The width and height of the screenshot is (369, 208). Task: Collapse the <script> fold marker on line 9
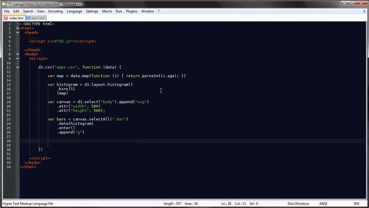(x=18, y=58)
